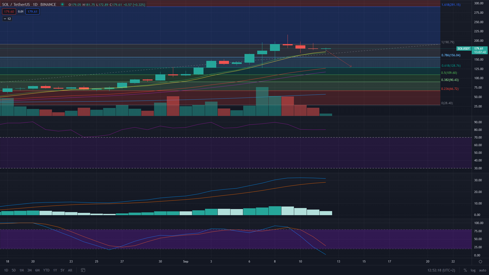This screenshot has width=489, height=275.
Task: Click the blue buy price button 179.61
Action: coord(32,11)
